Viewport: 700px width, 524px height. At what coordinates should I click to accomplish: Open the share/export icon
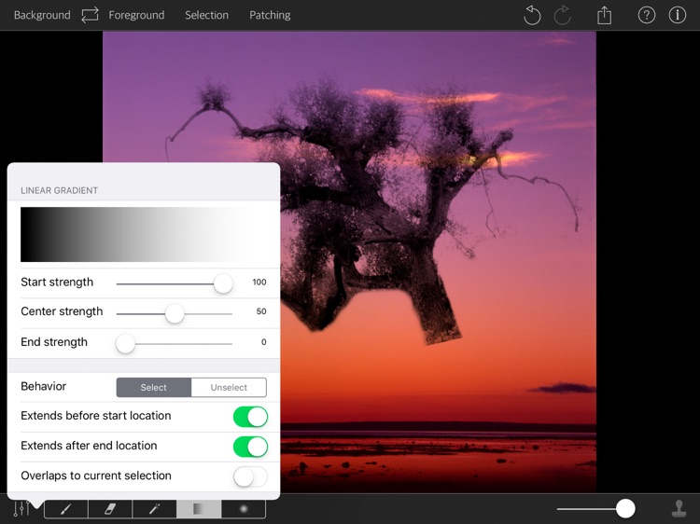pyautogui.click(x=605, y=15)
